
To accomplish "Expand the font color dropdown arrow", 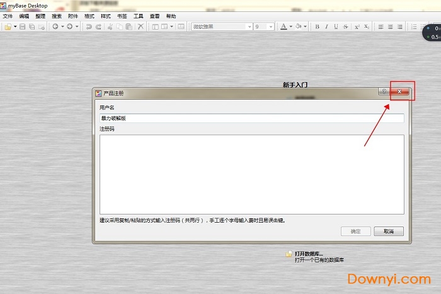I will 290,26.
